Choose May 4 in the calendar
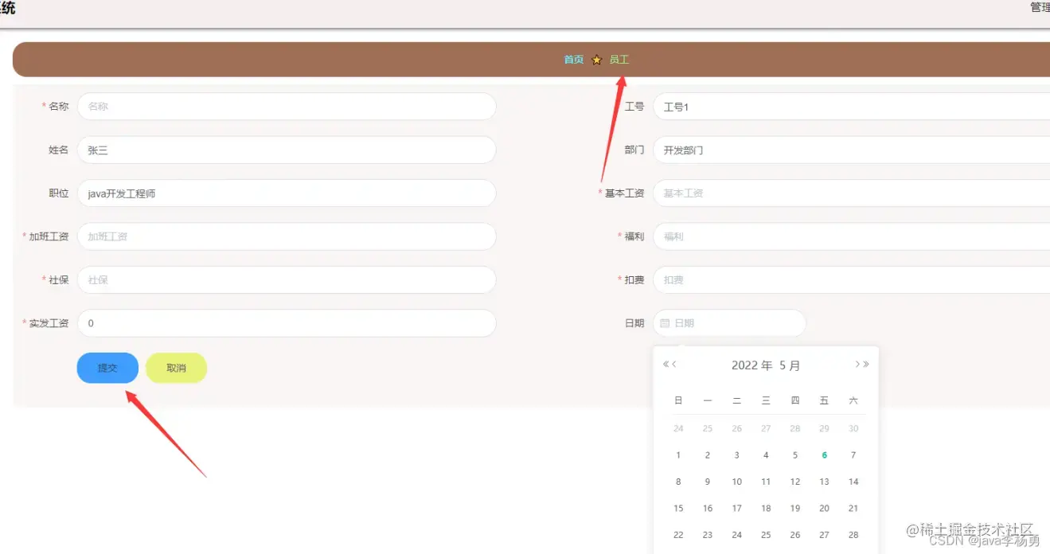The height and width of the screenshot is (554, 1050). [x=766, y=455]
